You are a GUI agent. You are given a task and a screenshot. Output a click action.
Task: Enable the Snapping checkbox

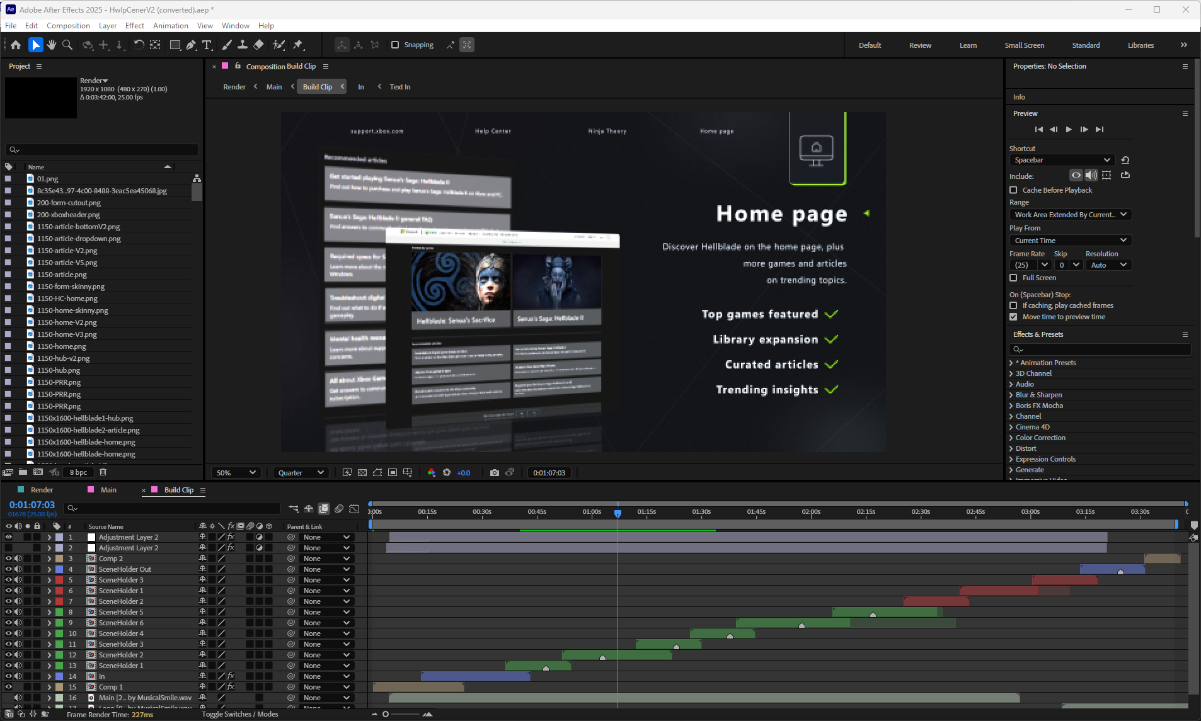coord(395,45)
